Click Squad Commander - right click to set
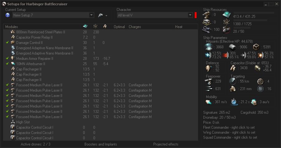Screen dimensions: 281x148 click(230, 137)
